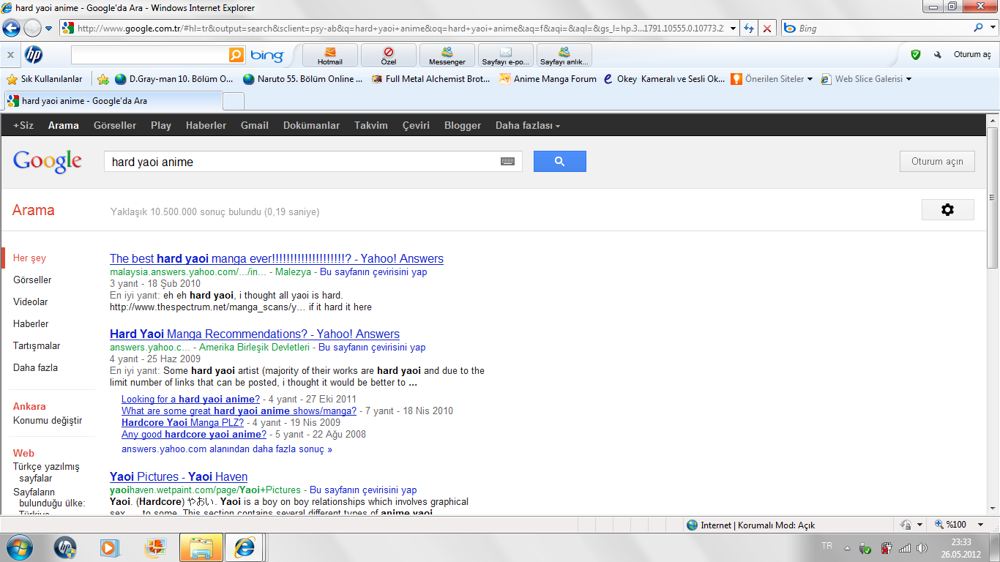1000x562 pixels.
Task: Click the green shield security icon
Action: point(915,55)
